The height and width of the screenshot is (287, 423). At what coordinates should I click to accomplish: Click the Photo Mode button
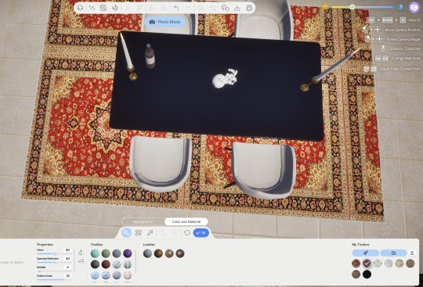(164, 22)
